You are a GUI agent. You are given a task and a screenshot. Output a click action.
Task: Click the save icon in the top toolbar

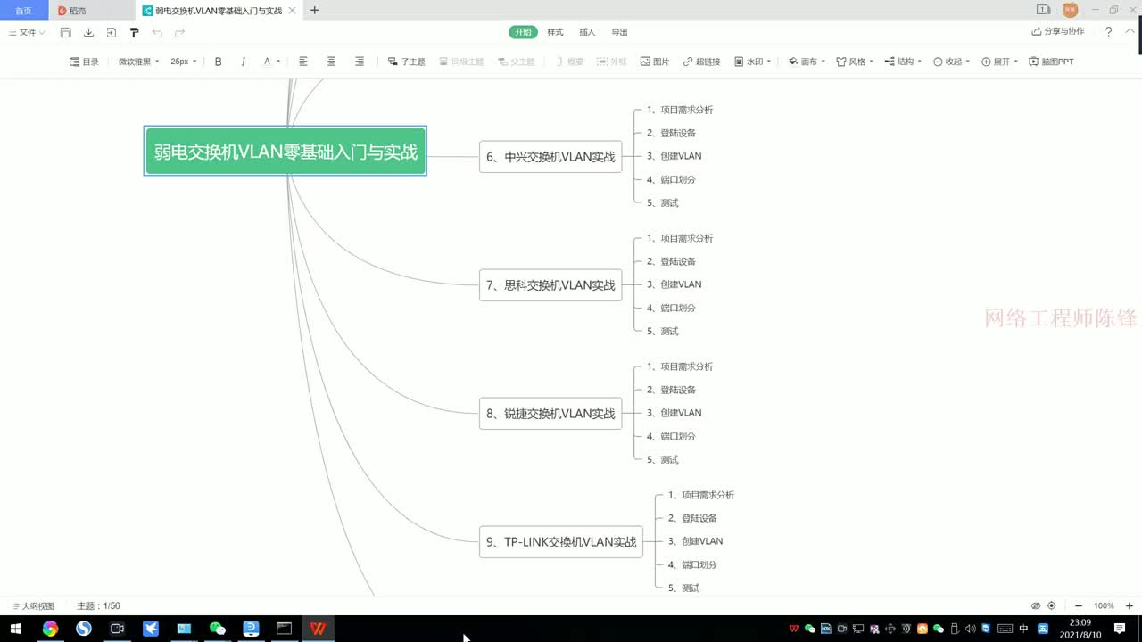[66, 32]
